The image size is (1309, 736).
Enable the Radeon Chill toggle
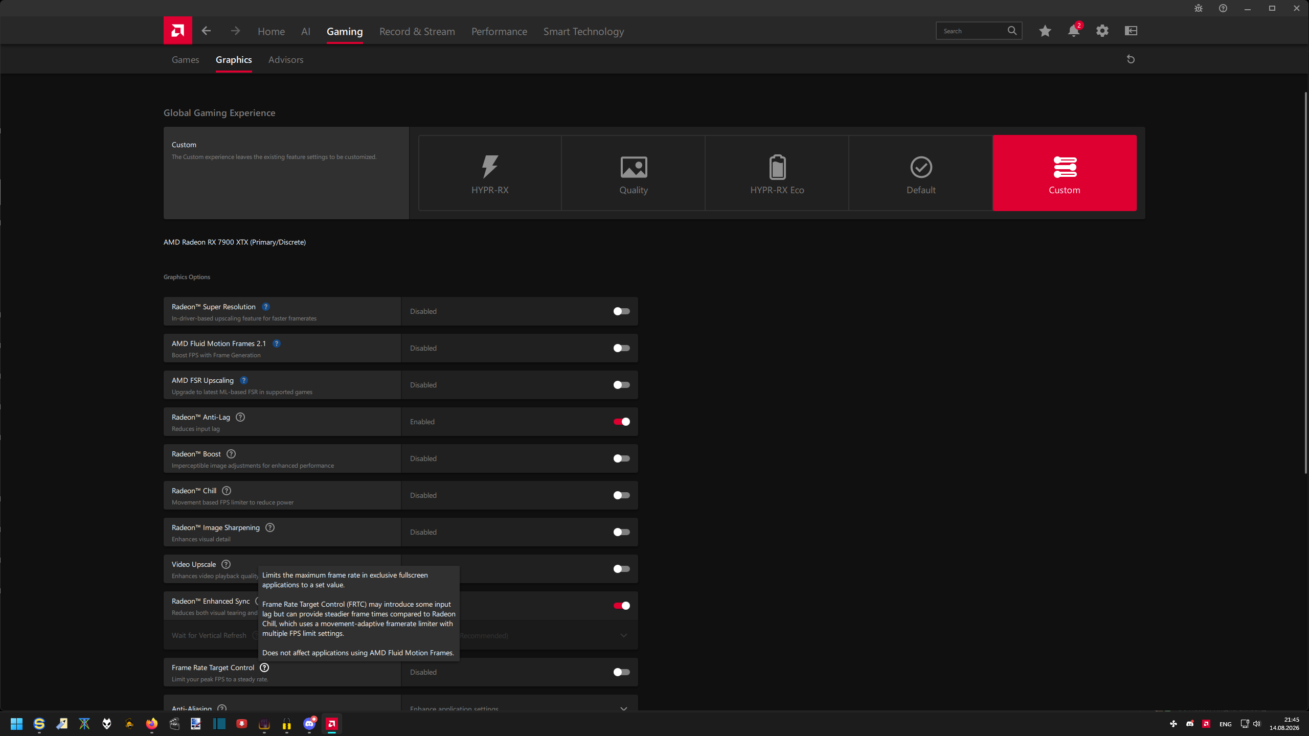click(x=622, y=495)
